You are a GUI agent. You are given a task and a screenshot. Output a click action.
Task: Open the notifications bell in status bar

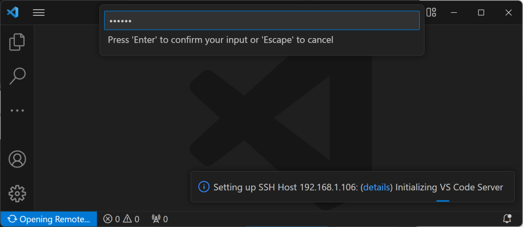tap(507, 219)
